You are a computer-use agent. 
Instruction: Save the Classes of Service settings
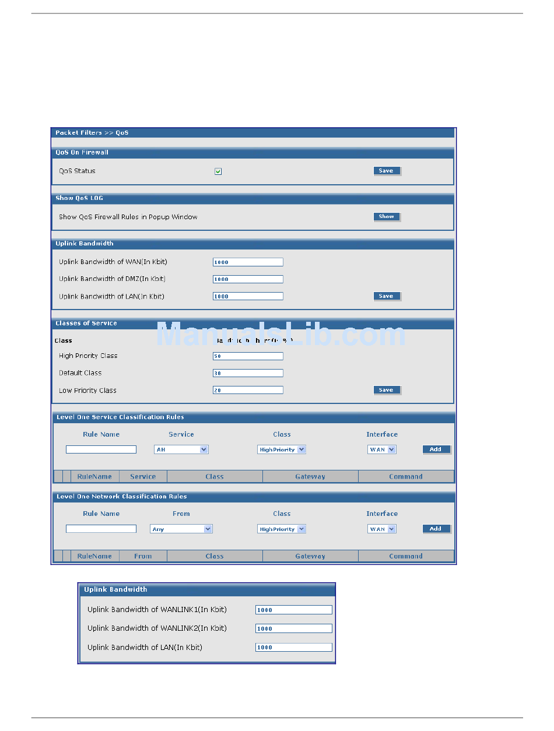[386, 390]
